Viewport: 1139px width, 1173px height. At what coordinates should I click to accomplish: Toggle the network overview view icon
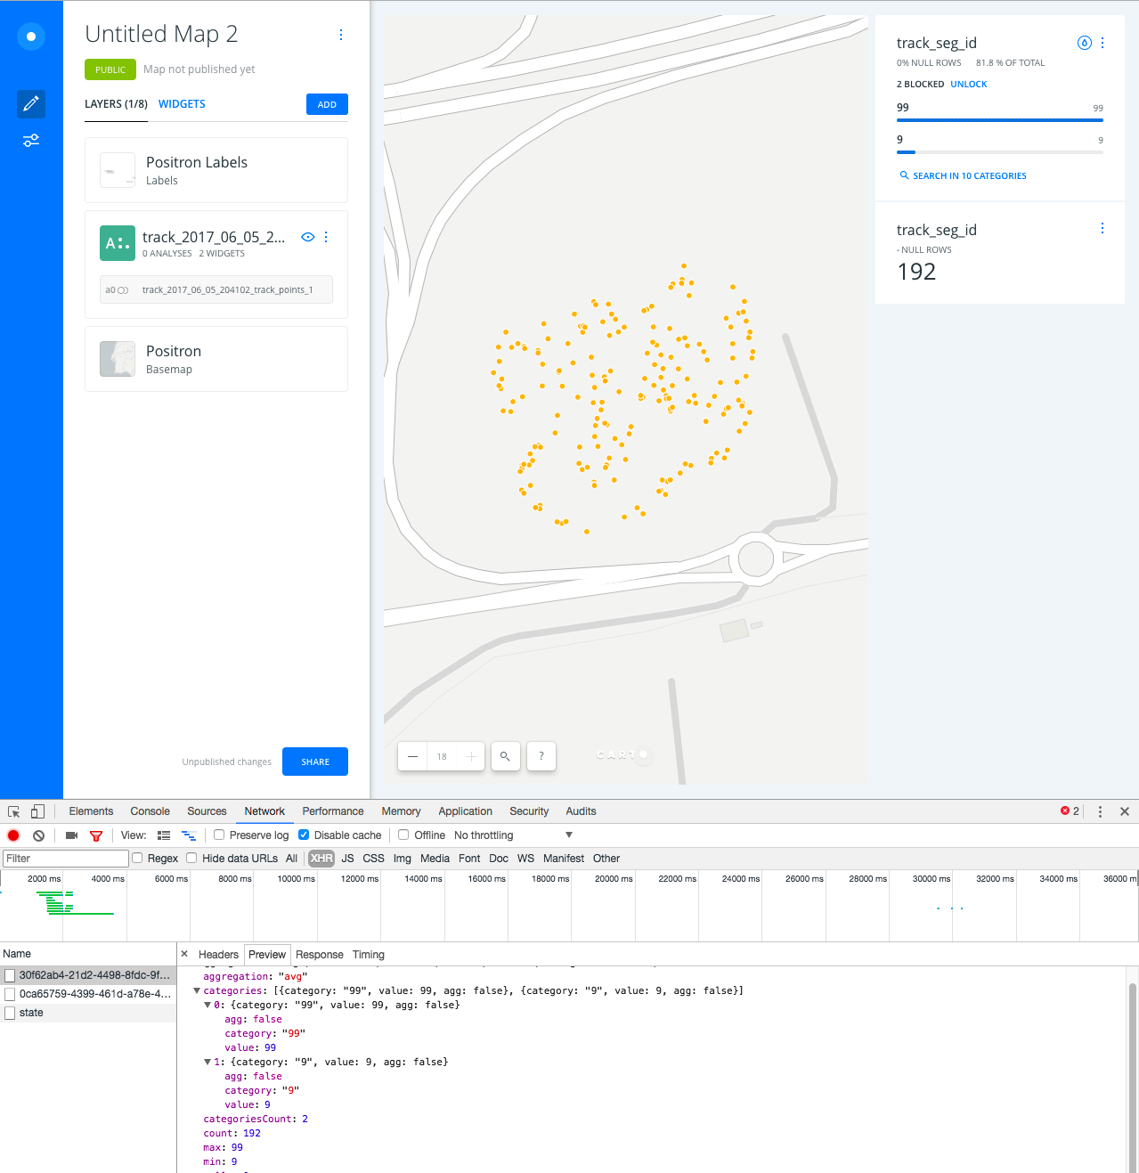(x=189, y=835)
